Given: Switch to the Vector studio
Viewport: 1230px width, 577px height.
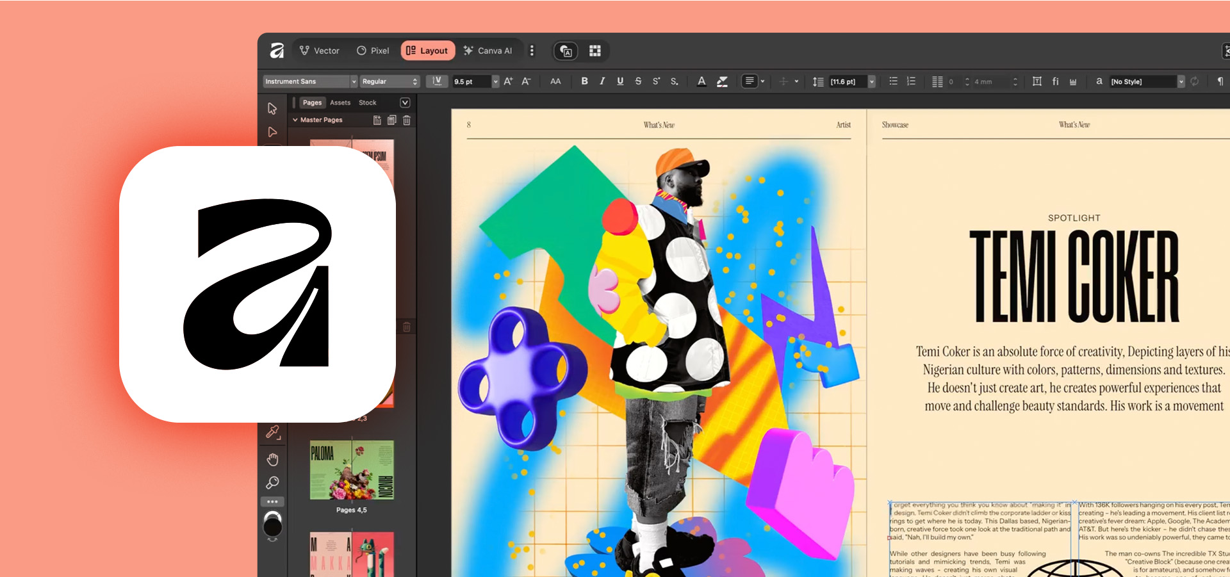Looking at the screenshot, I should click(x=320, y=51).
